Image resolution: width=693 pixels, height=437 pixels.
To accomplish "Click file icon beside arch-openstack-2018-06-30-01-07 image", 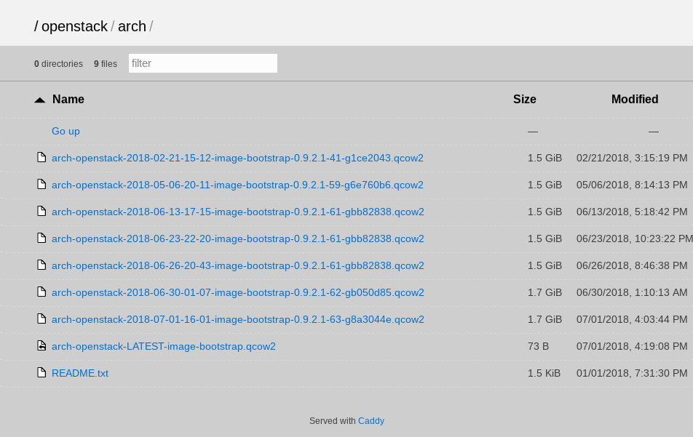I will 41,292.
